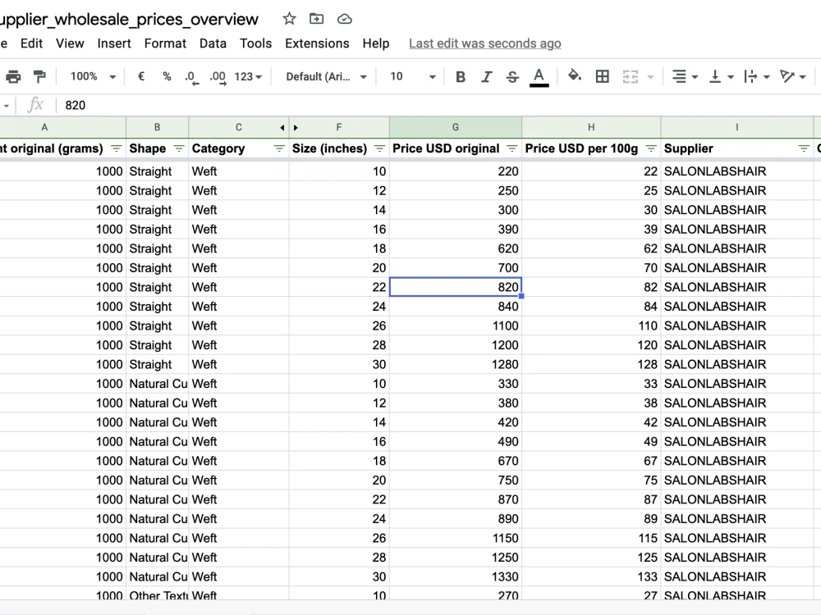Viewport: 821px width, 615px height.
Task: Click right arrow to expand hidden columns
Action: pyautogui.click(x=296, y=128)
